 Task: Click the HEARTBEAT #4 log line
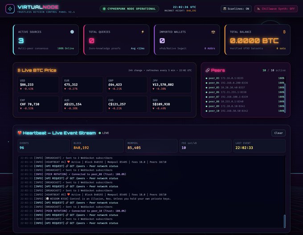click(93, 162)
